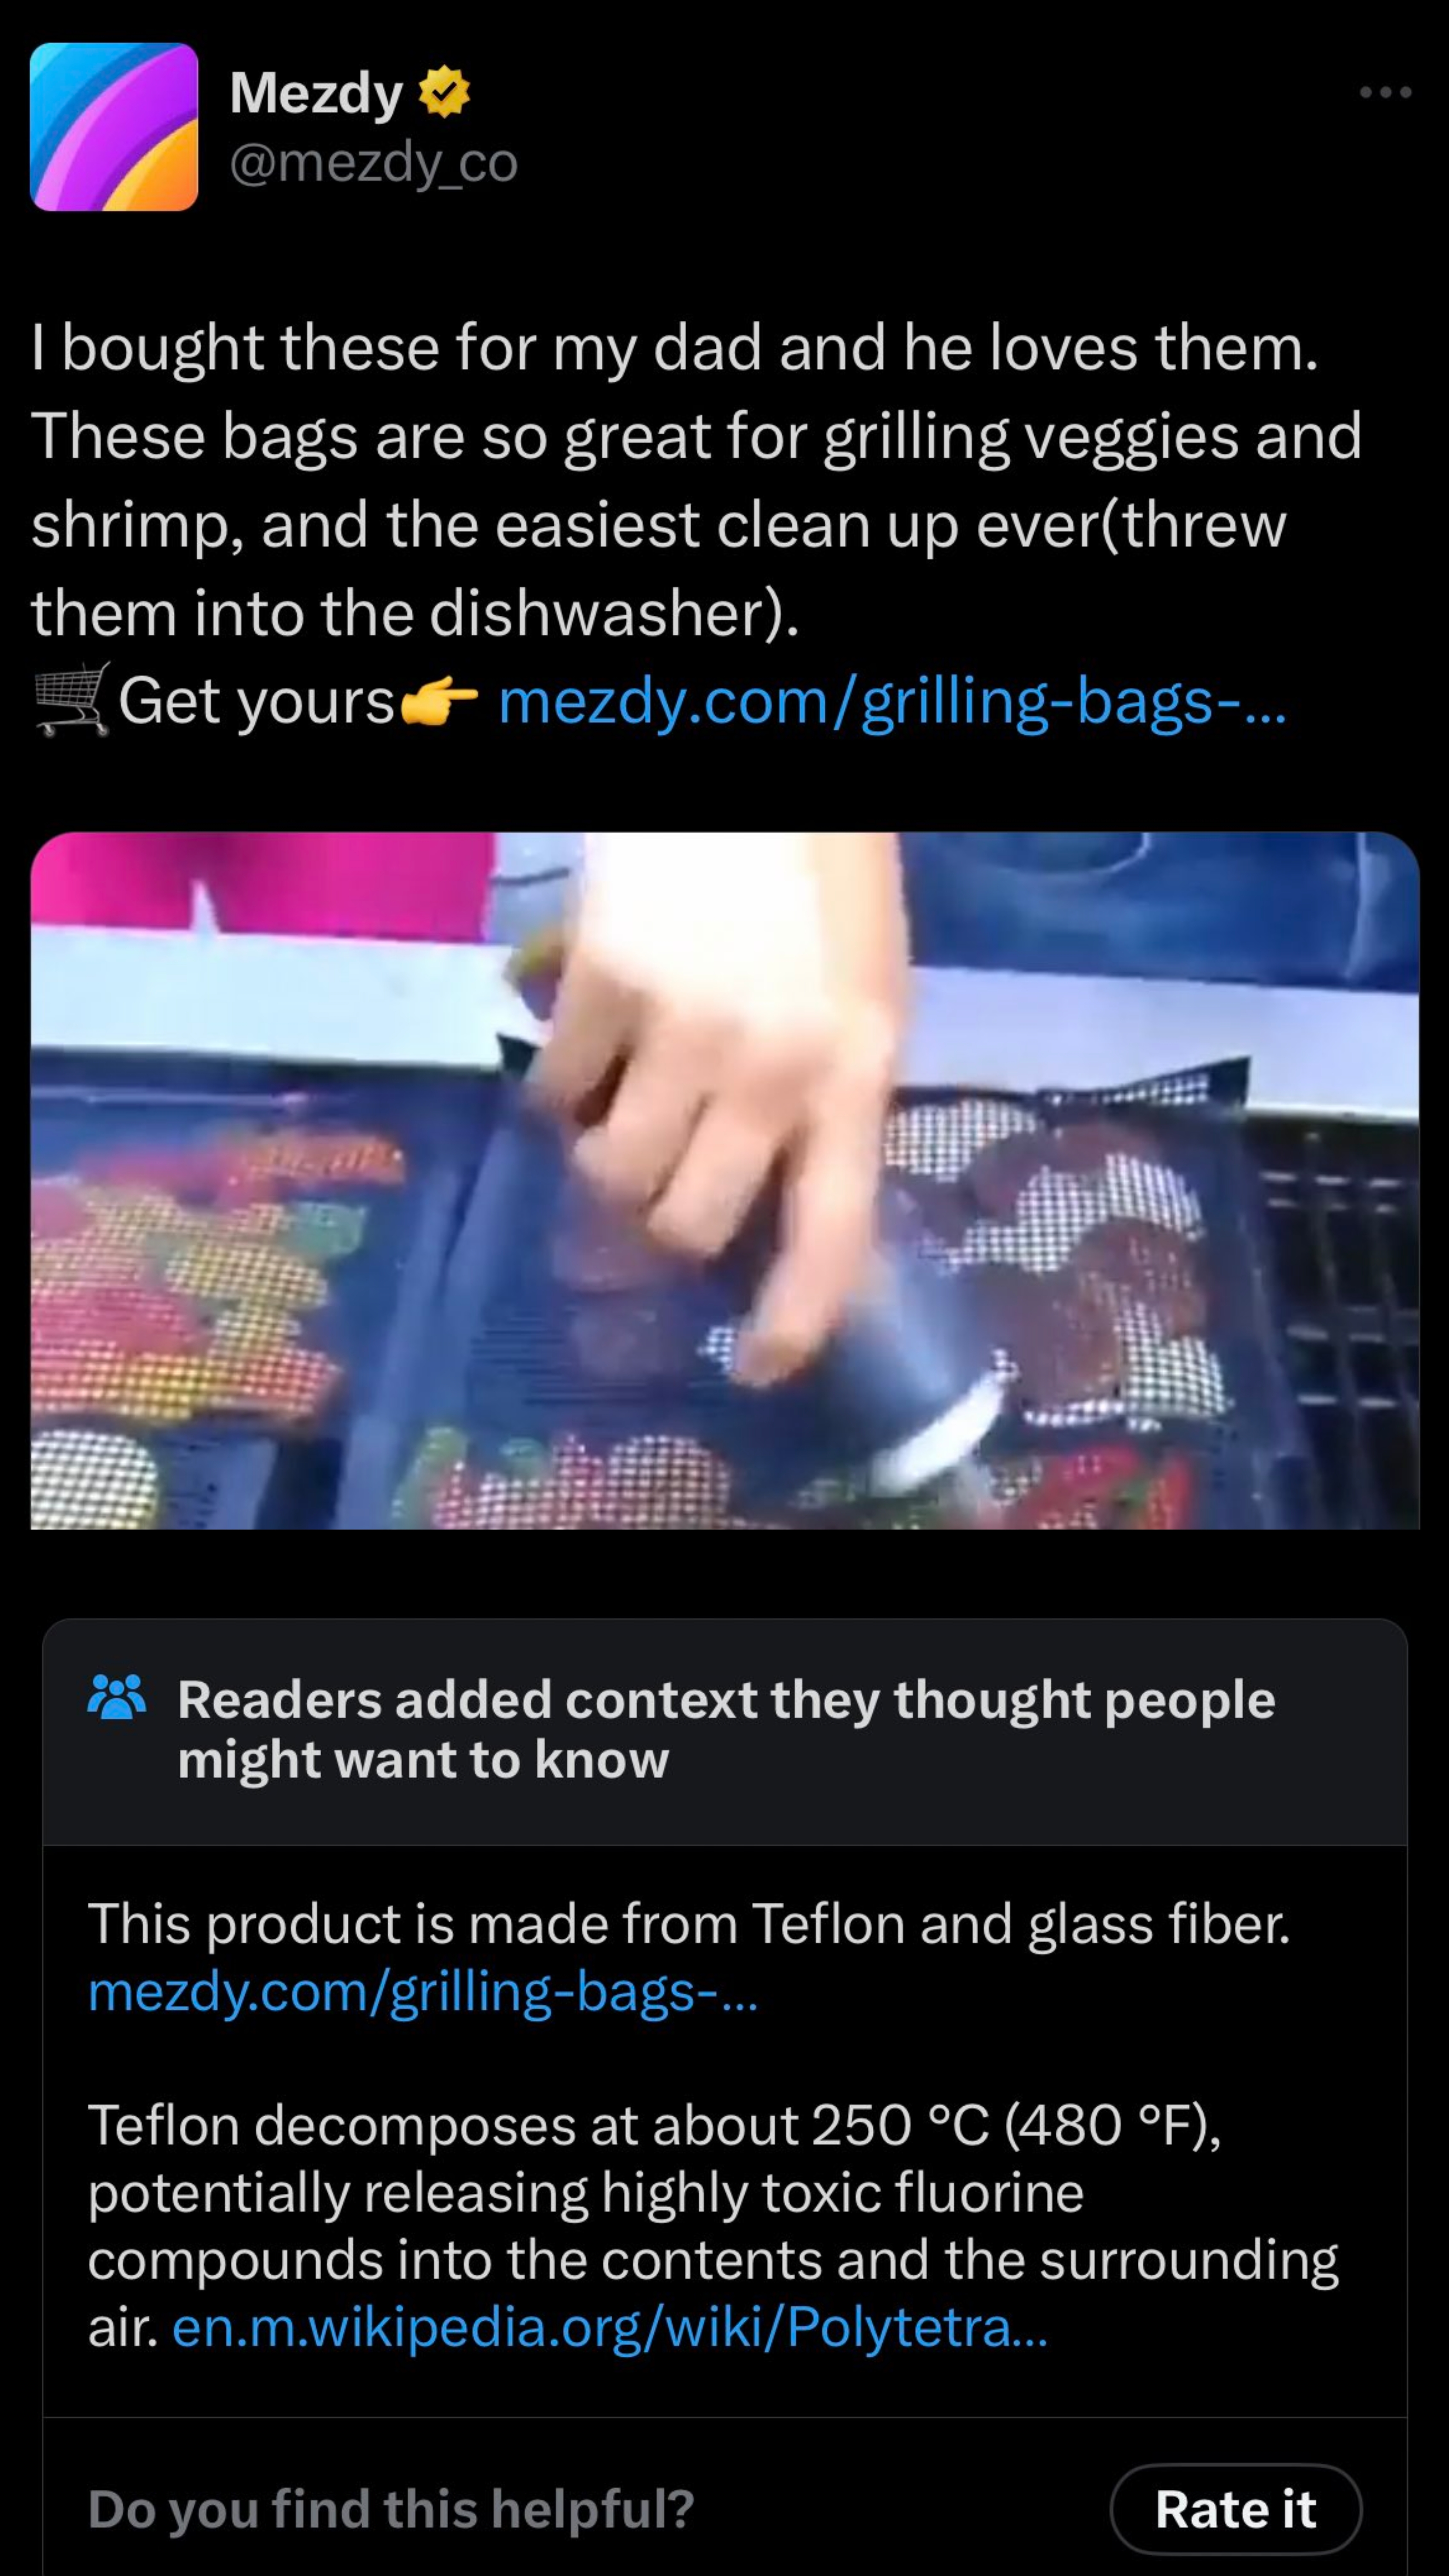Play the grilling bag video thumbnail
Screen dimensions: 1449x2576
pos(725,1180)
